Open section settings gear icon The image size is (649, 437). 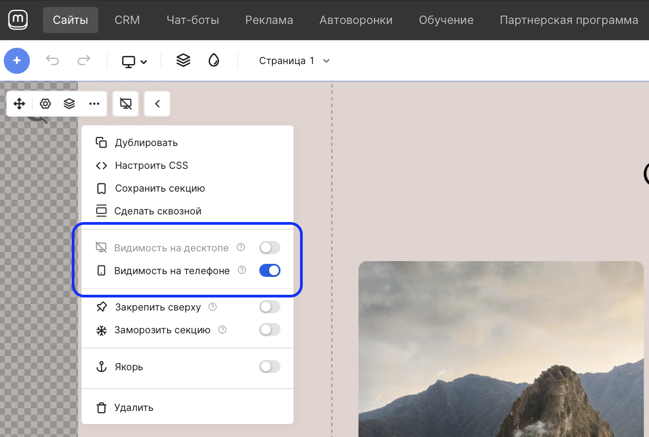[x=45, y=103]
